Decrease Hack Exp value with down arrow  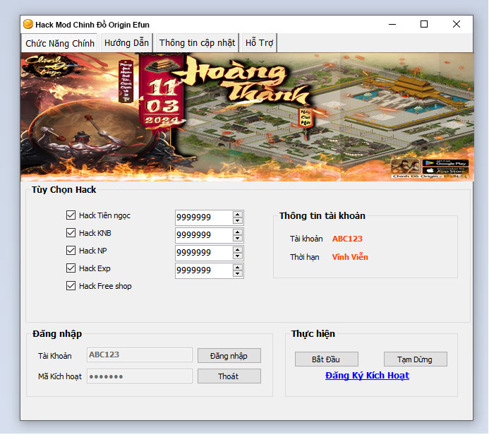point(238,274)
